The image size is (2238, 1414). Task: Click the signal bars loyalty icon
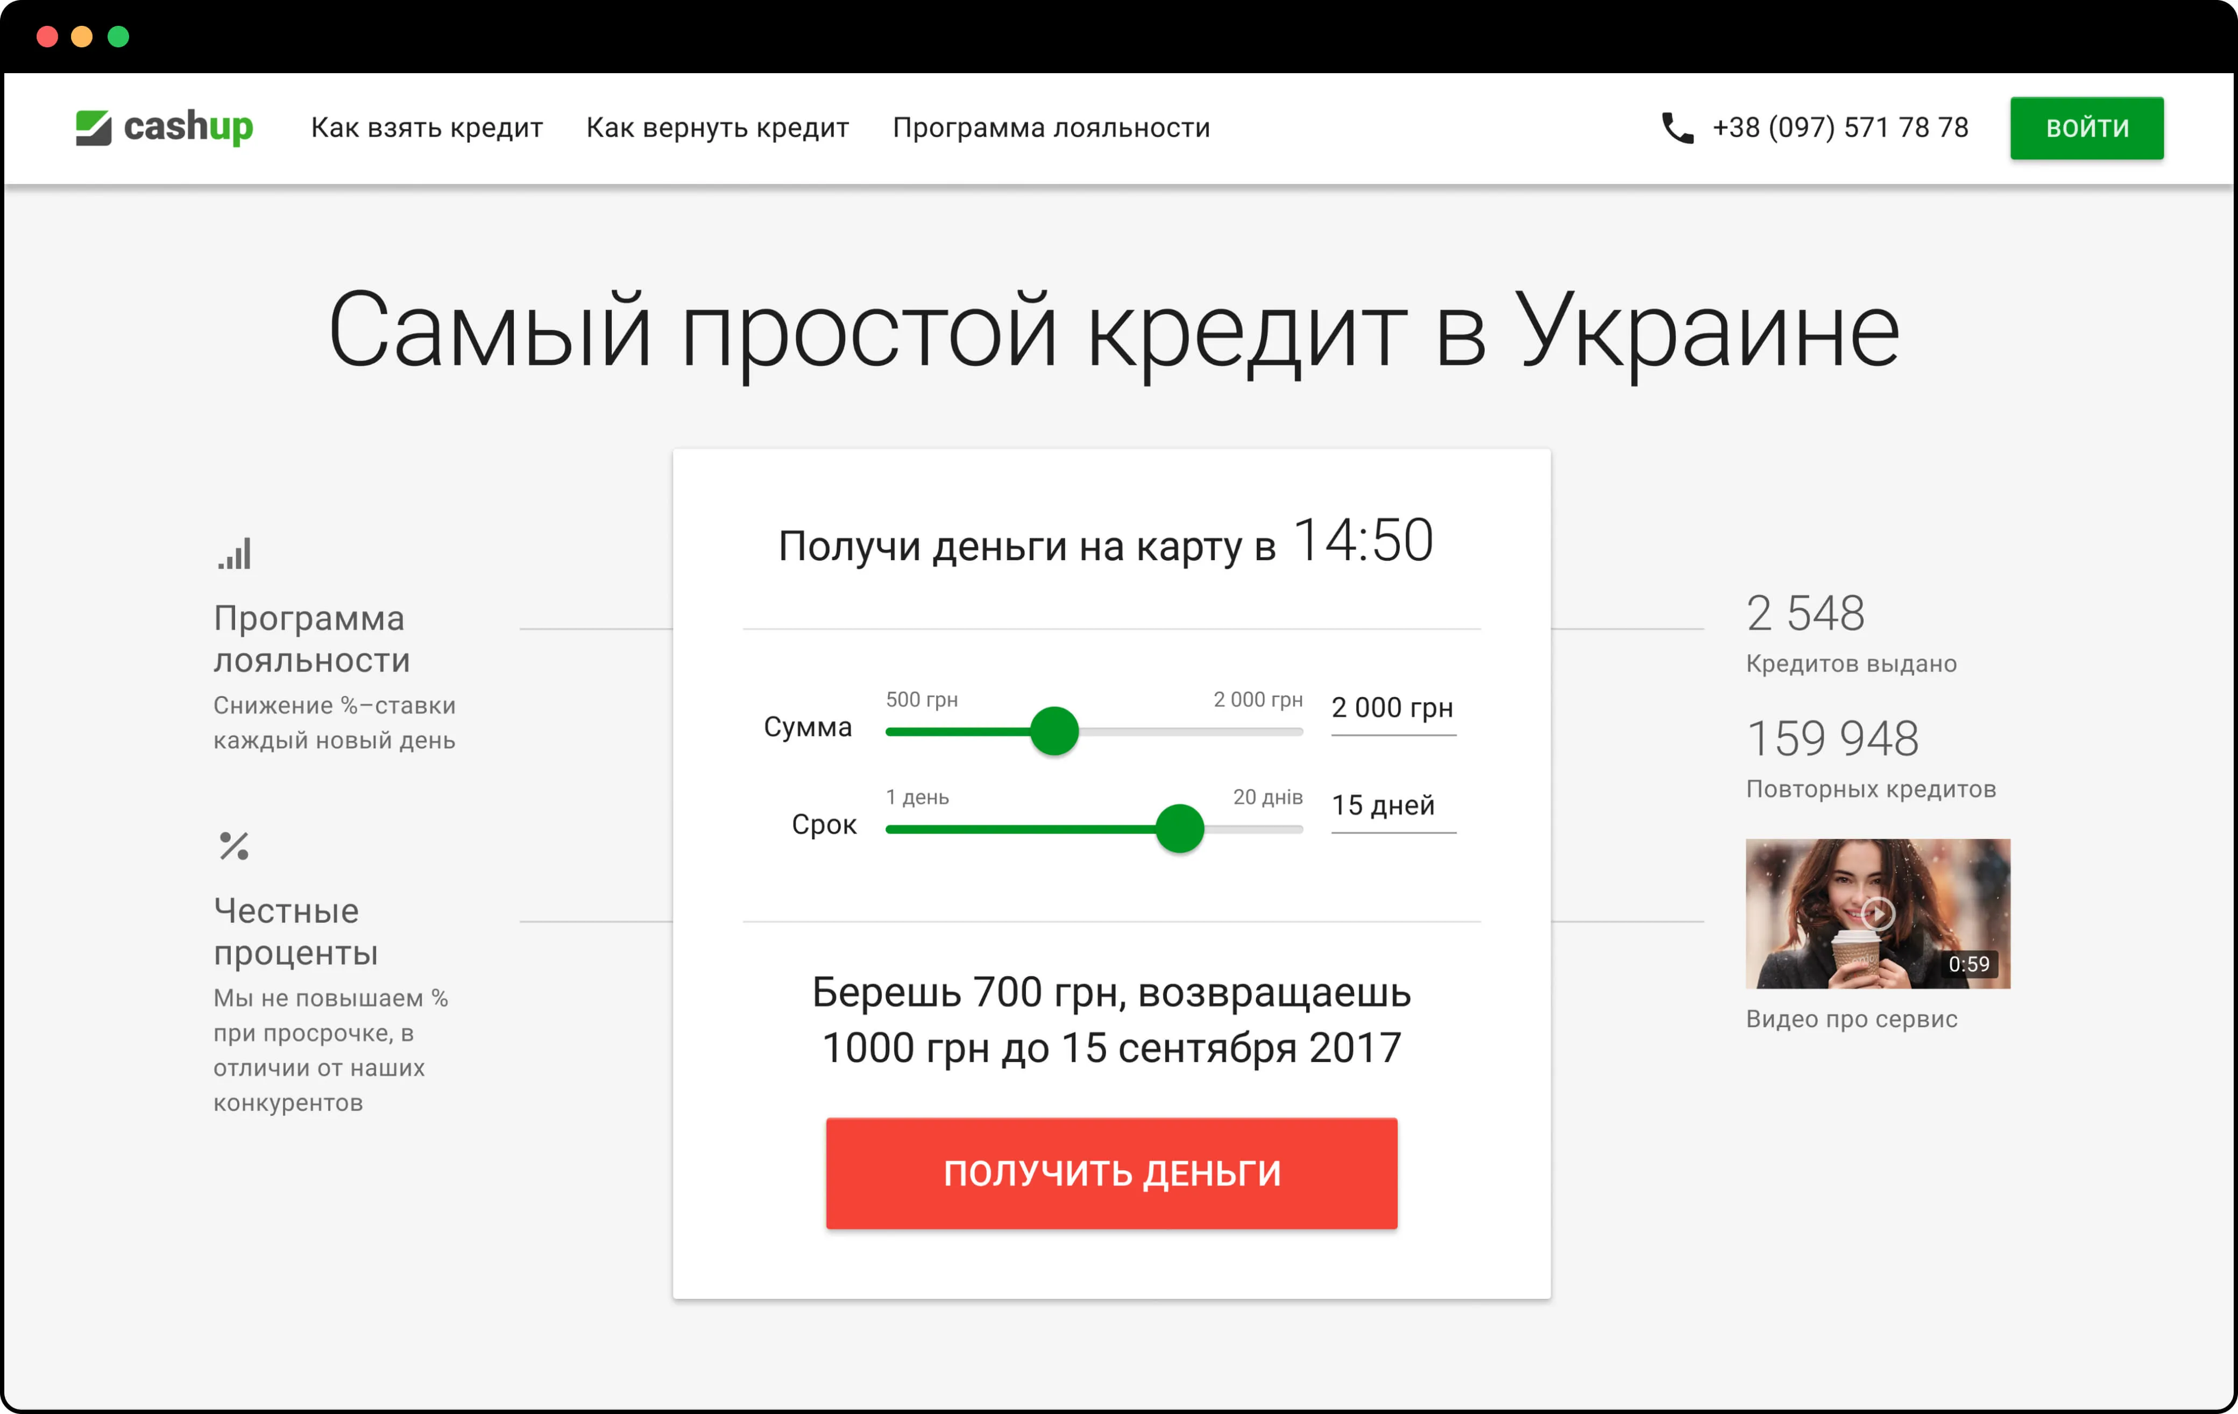pyautogui.click(x=235, y=554)
